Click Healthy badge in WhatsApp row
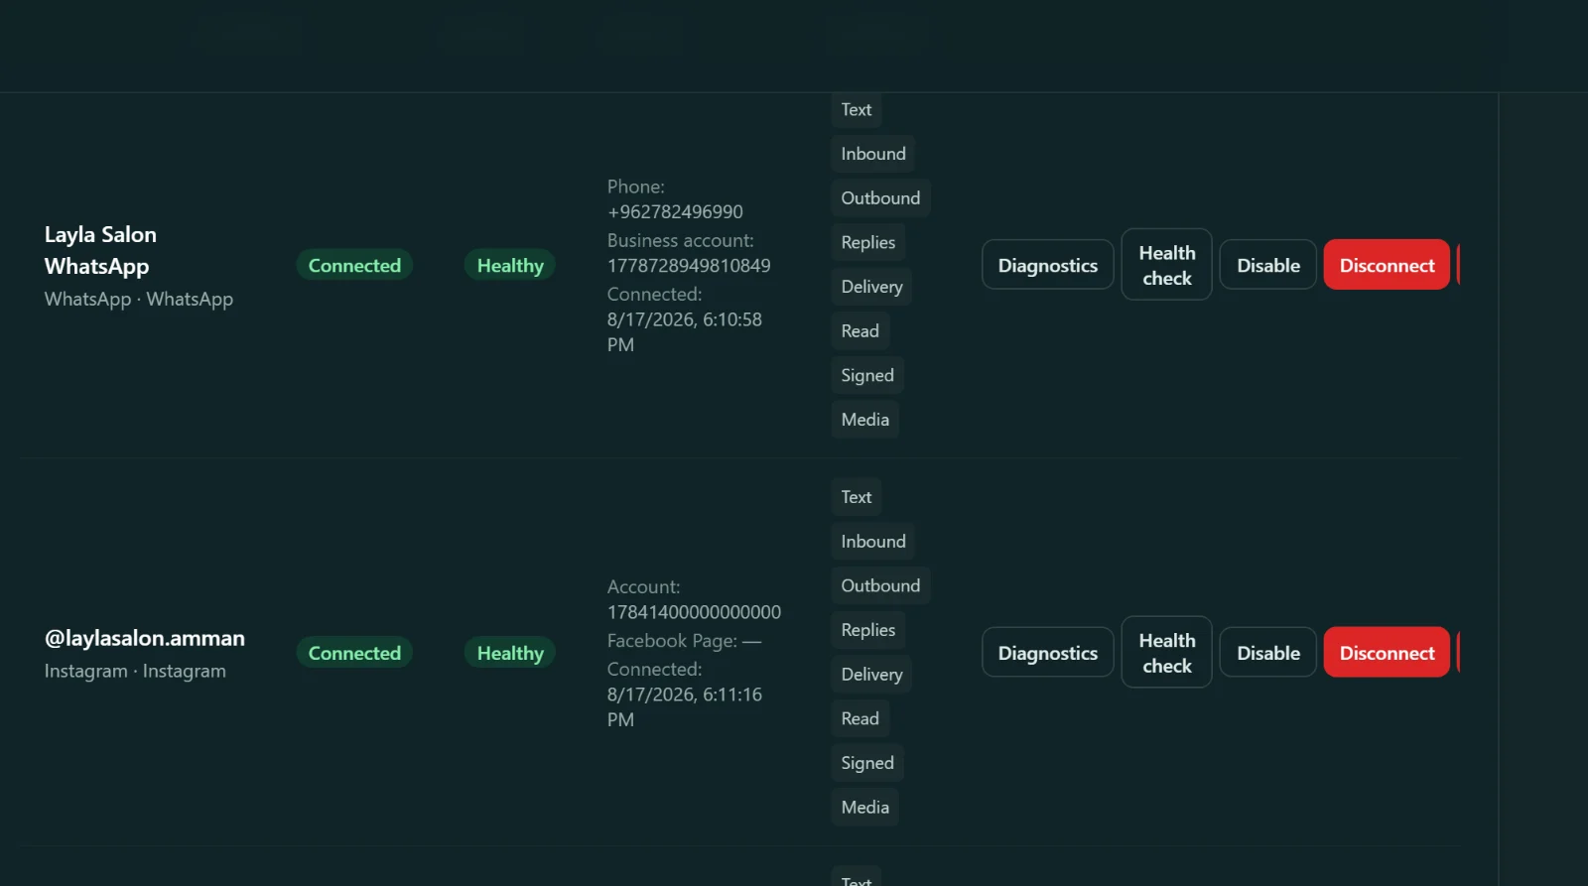The height and width of the screenshot is (886, 1588). click(510, 265)
